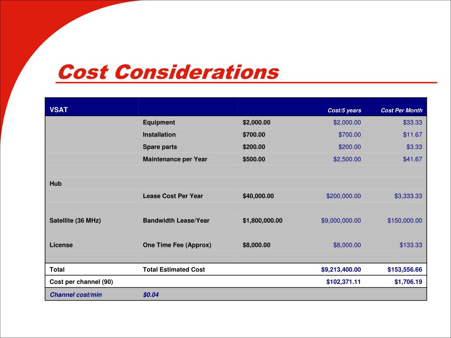This screenshot has height=338, width=451.
Task: Click the Equipment row label
Action: (159, 122)
